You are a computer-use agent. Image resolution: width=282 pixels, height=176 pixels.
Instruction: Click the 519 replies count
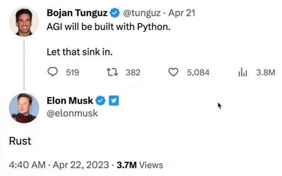[x=72, y=72]
